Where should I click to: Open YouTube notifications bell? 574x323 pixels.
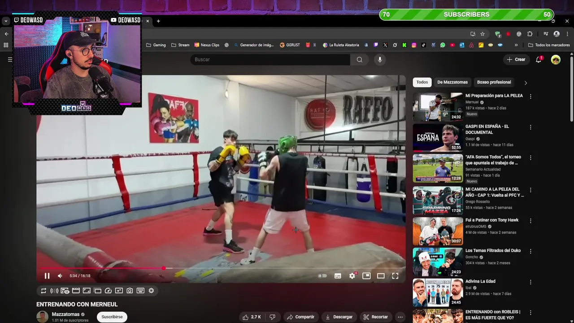click(539, 60)
